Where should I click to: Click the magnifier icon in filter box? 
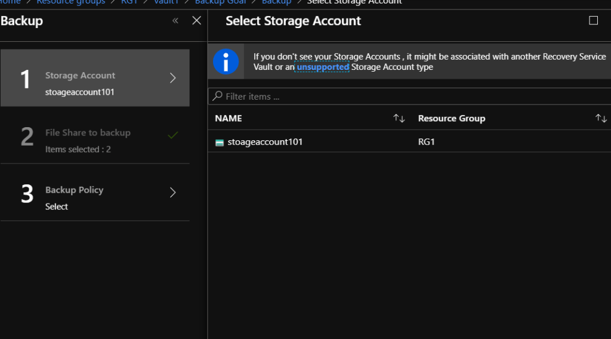pos(218,96)
